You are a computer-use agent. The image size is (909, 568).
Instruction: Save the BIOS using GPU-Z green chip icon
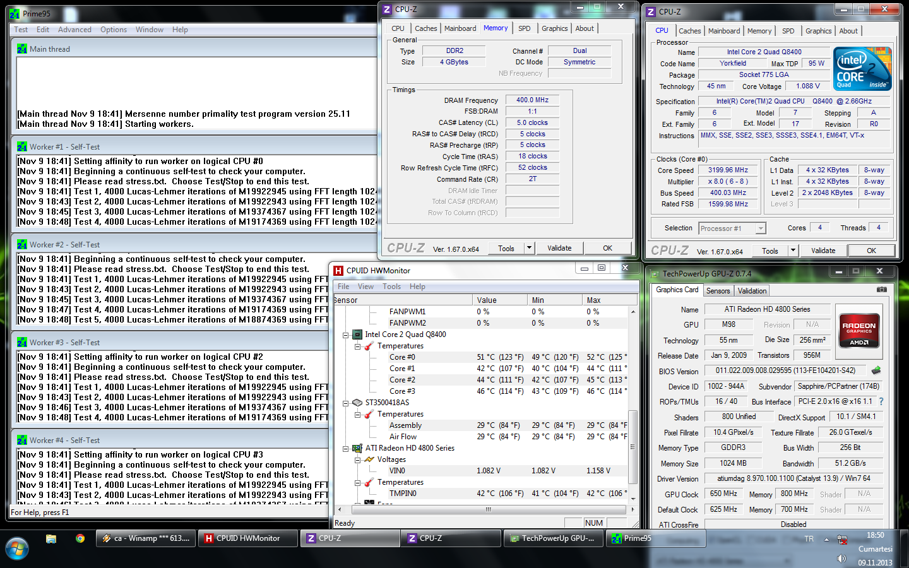876,370
